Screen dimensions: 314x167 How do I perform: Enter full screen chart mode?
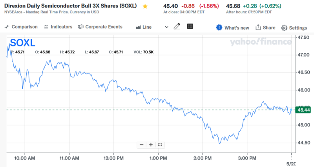160,145
